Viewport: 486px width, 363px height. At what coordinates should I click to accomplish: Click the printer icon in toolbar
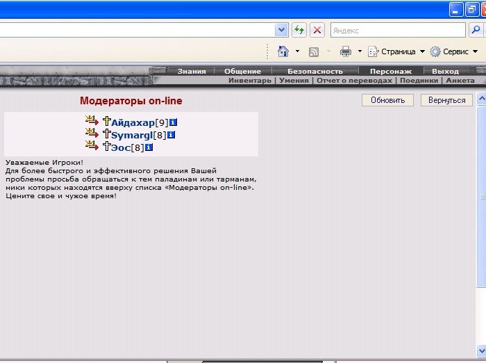346,51
